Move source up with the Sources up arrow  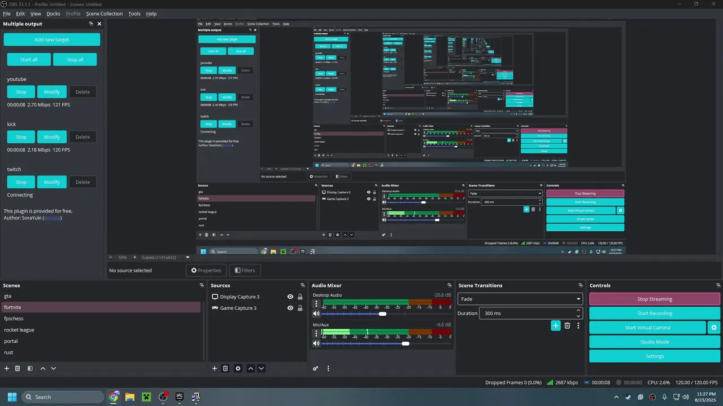pos(251,368)
